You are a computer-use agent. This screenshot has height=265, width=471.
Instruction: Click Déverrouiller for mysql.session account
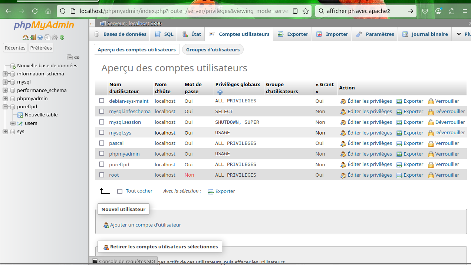click(x=447, y=122)
